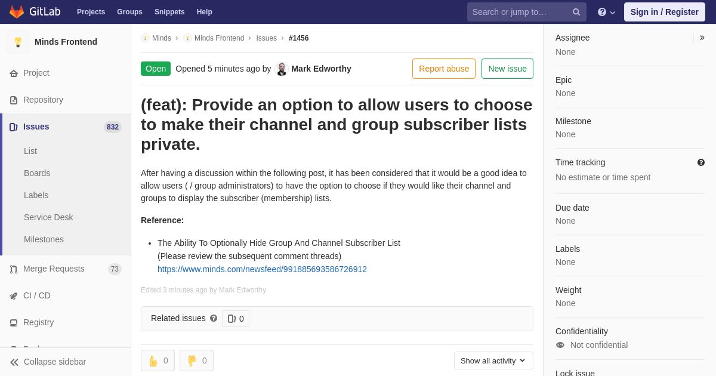The height and width of the screenshot is (376, 716).
Task: Open the minds.com newsfeed reference link
Action: pyautogui.click(x=262, y=269)
